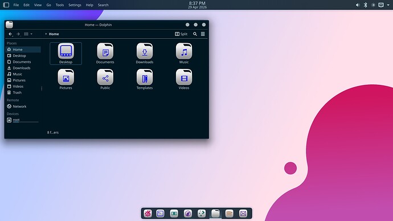Open the Help menu
The image size is (393, 221).
(89, 5)
